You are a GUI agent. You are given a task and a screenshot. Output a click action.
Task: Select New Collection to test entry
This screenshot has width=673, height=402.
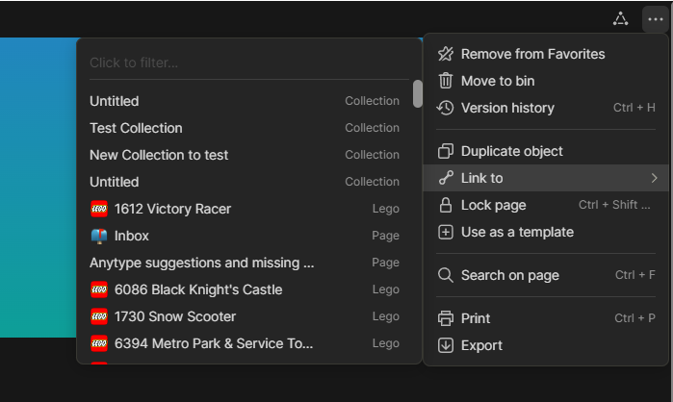(x=245, y=155)
